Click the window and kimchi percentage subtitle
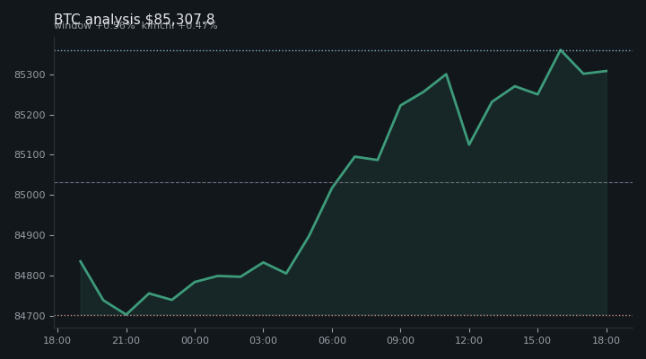 [135, 25]
